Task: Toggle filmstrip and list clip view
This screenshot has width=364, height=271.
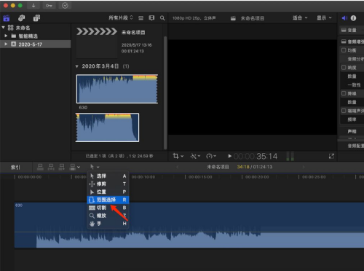Action: [x=141, y=18]
